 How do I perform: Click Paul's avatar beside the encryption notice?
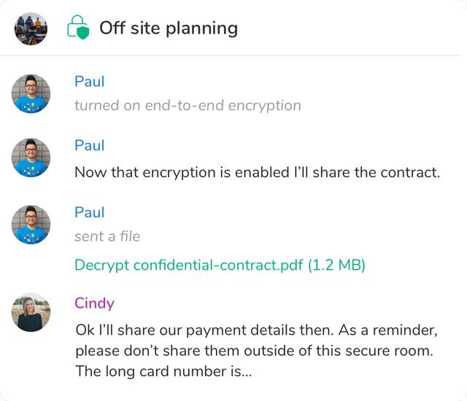pos(31,94)
